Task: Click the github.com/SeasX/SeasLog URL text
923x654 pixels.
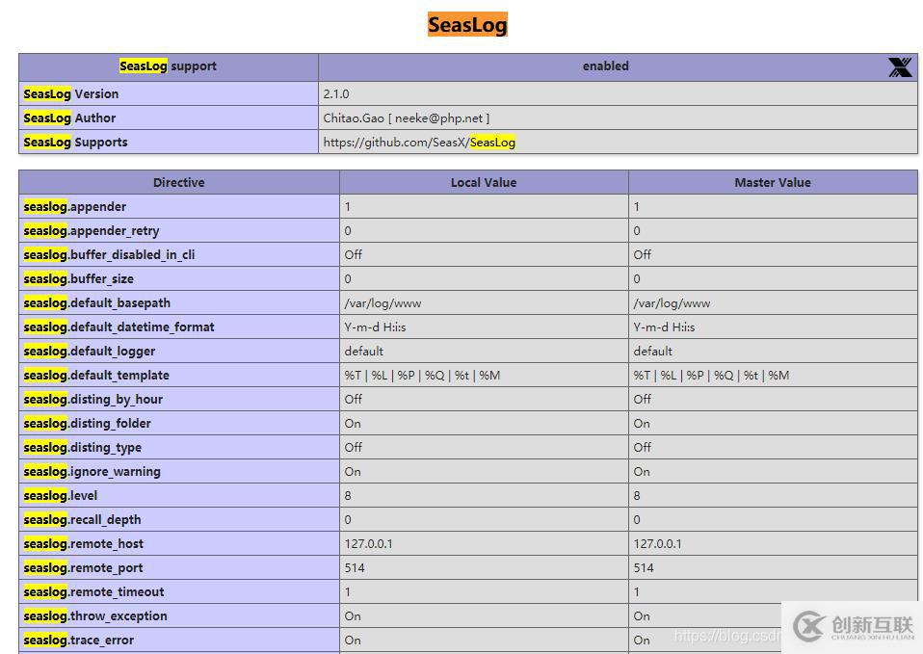Action: click(419, 143)
